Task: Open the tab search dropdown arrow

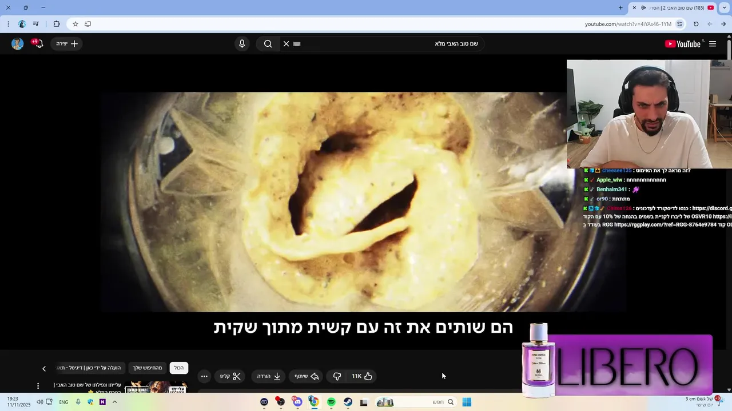Action: 725,7
